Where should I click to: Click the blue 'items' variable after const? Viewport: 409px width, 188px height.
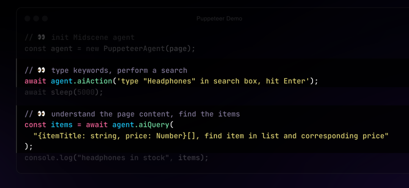point(62,125)
